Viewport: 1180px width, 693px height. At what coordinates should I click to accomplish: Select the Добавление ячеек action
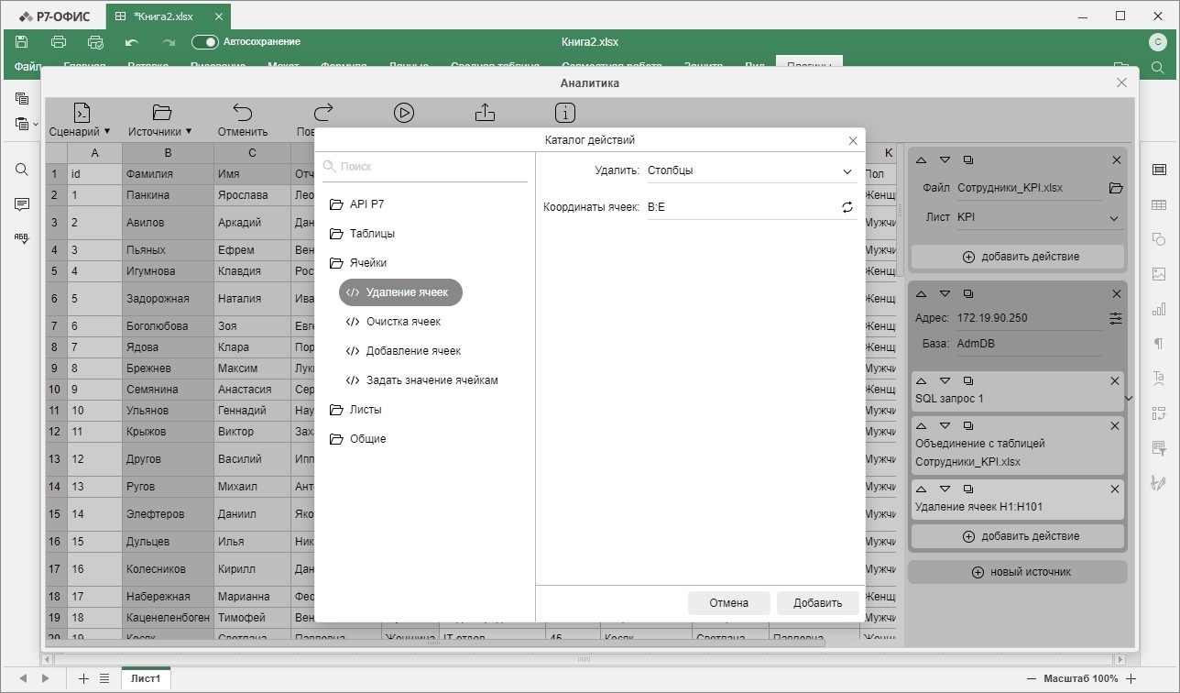[403, 351]
